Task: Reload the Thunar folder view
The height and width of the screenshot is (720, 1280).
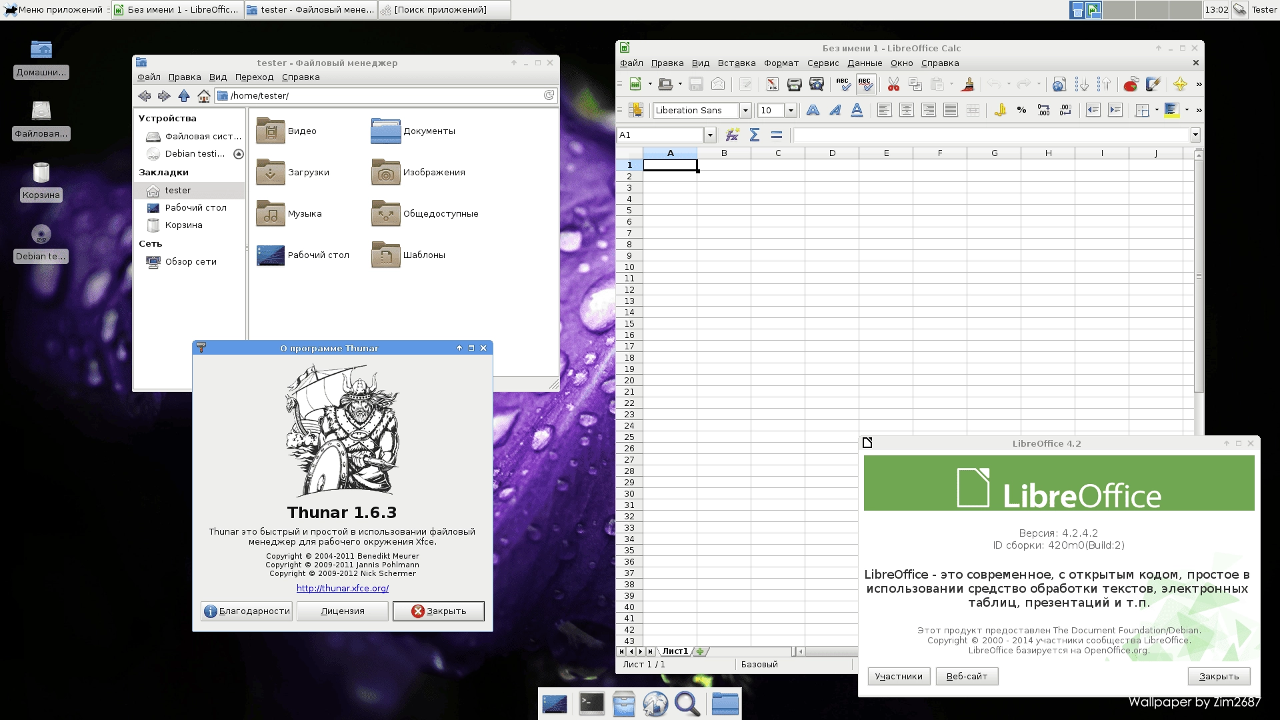Action: (549, 95)
